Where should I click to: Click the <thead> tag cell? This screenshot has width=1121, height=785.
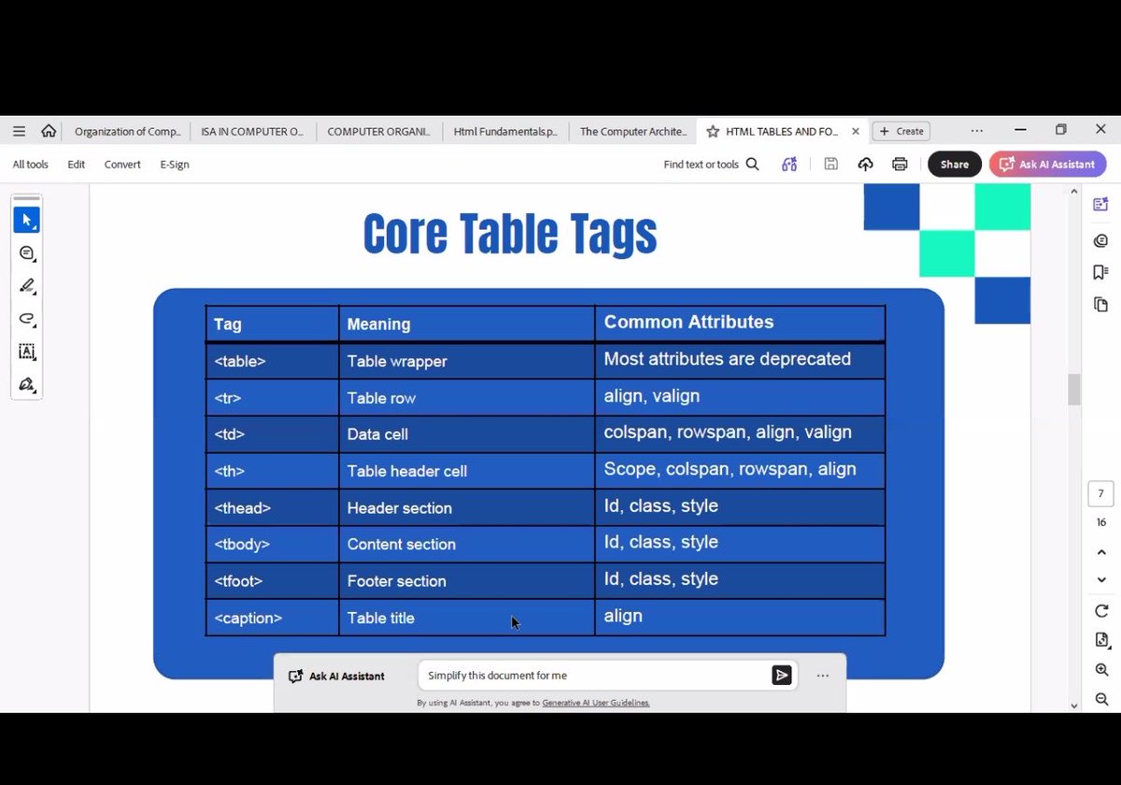click(272, 507)
